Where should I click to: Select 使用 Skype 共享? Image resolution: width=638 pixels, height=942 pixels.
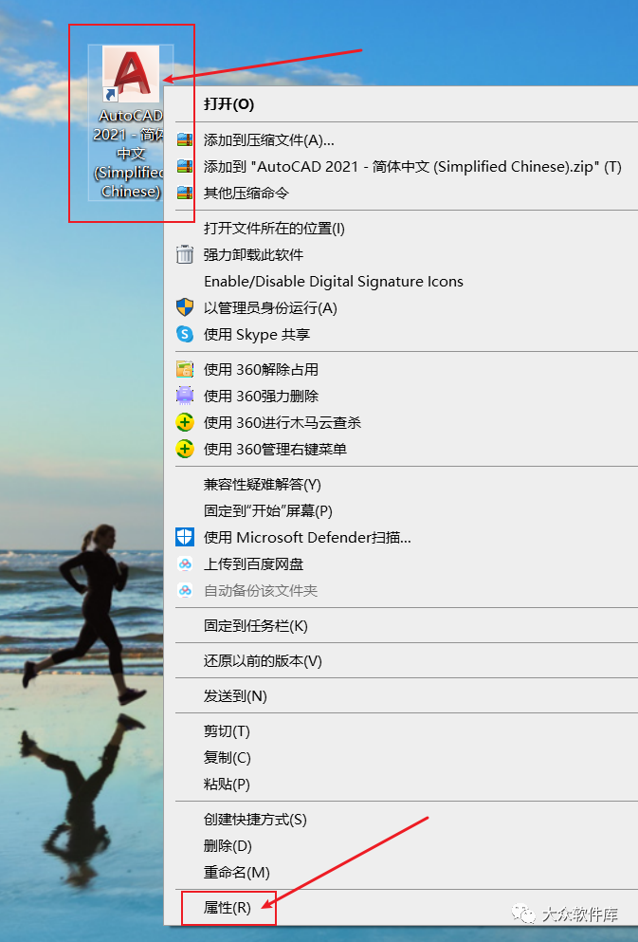pos(257,334)
